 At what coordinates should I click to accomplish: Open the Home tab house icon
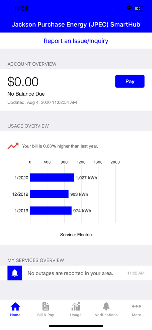pyautogui.click(x=15, y=306)
